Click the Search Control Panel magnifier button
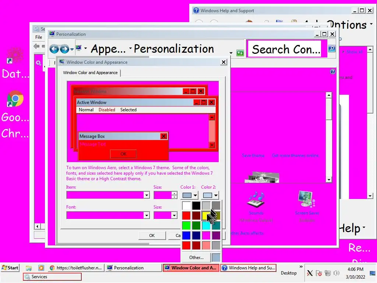 pos(332,49)
